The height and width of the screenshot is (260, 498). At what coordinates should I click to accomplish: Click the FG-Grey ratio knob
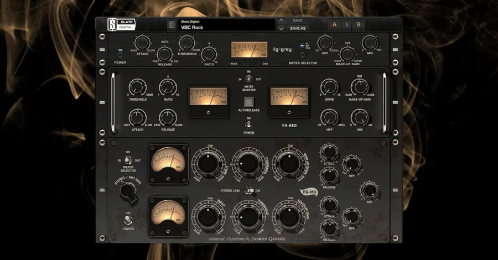click(209, 54)
